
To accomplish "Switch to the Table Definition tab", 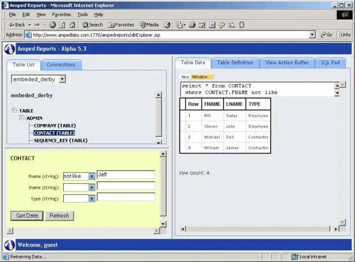I will pos(235,63).
